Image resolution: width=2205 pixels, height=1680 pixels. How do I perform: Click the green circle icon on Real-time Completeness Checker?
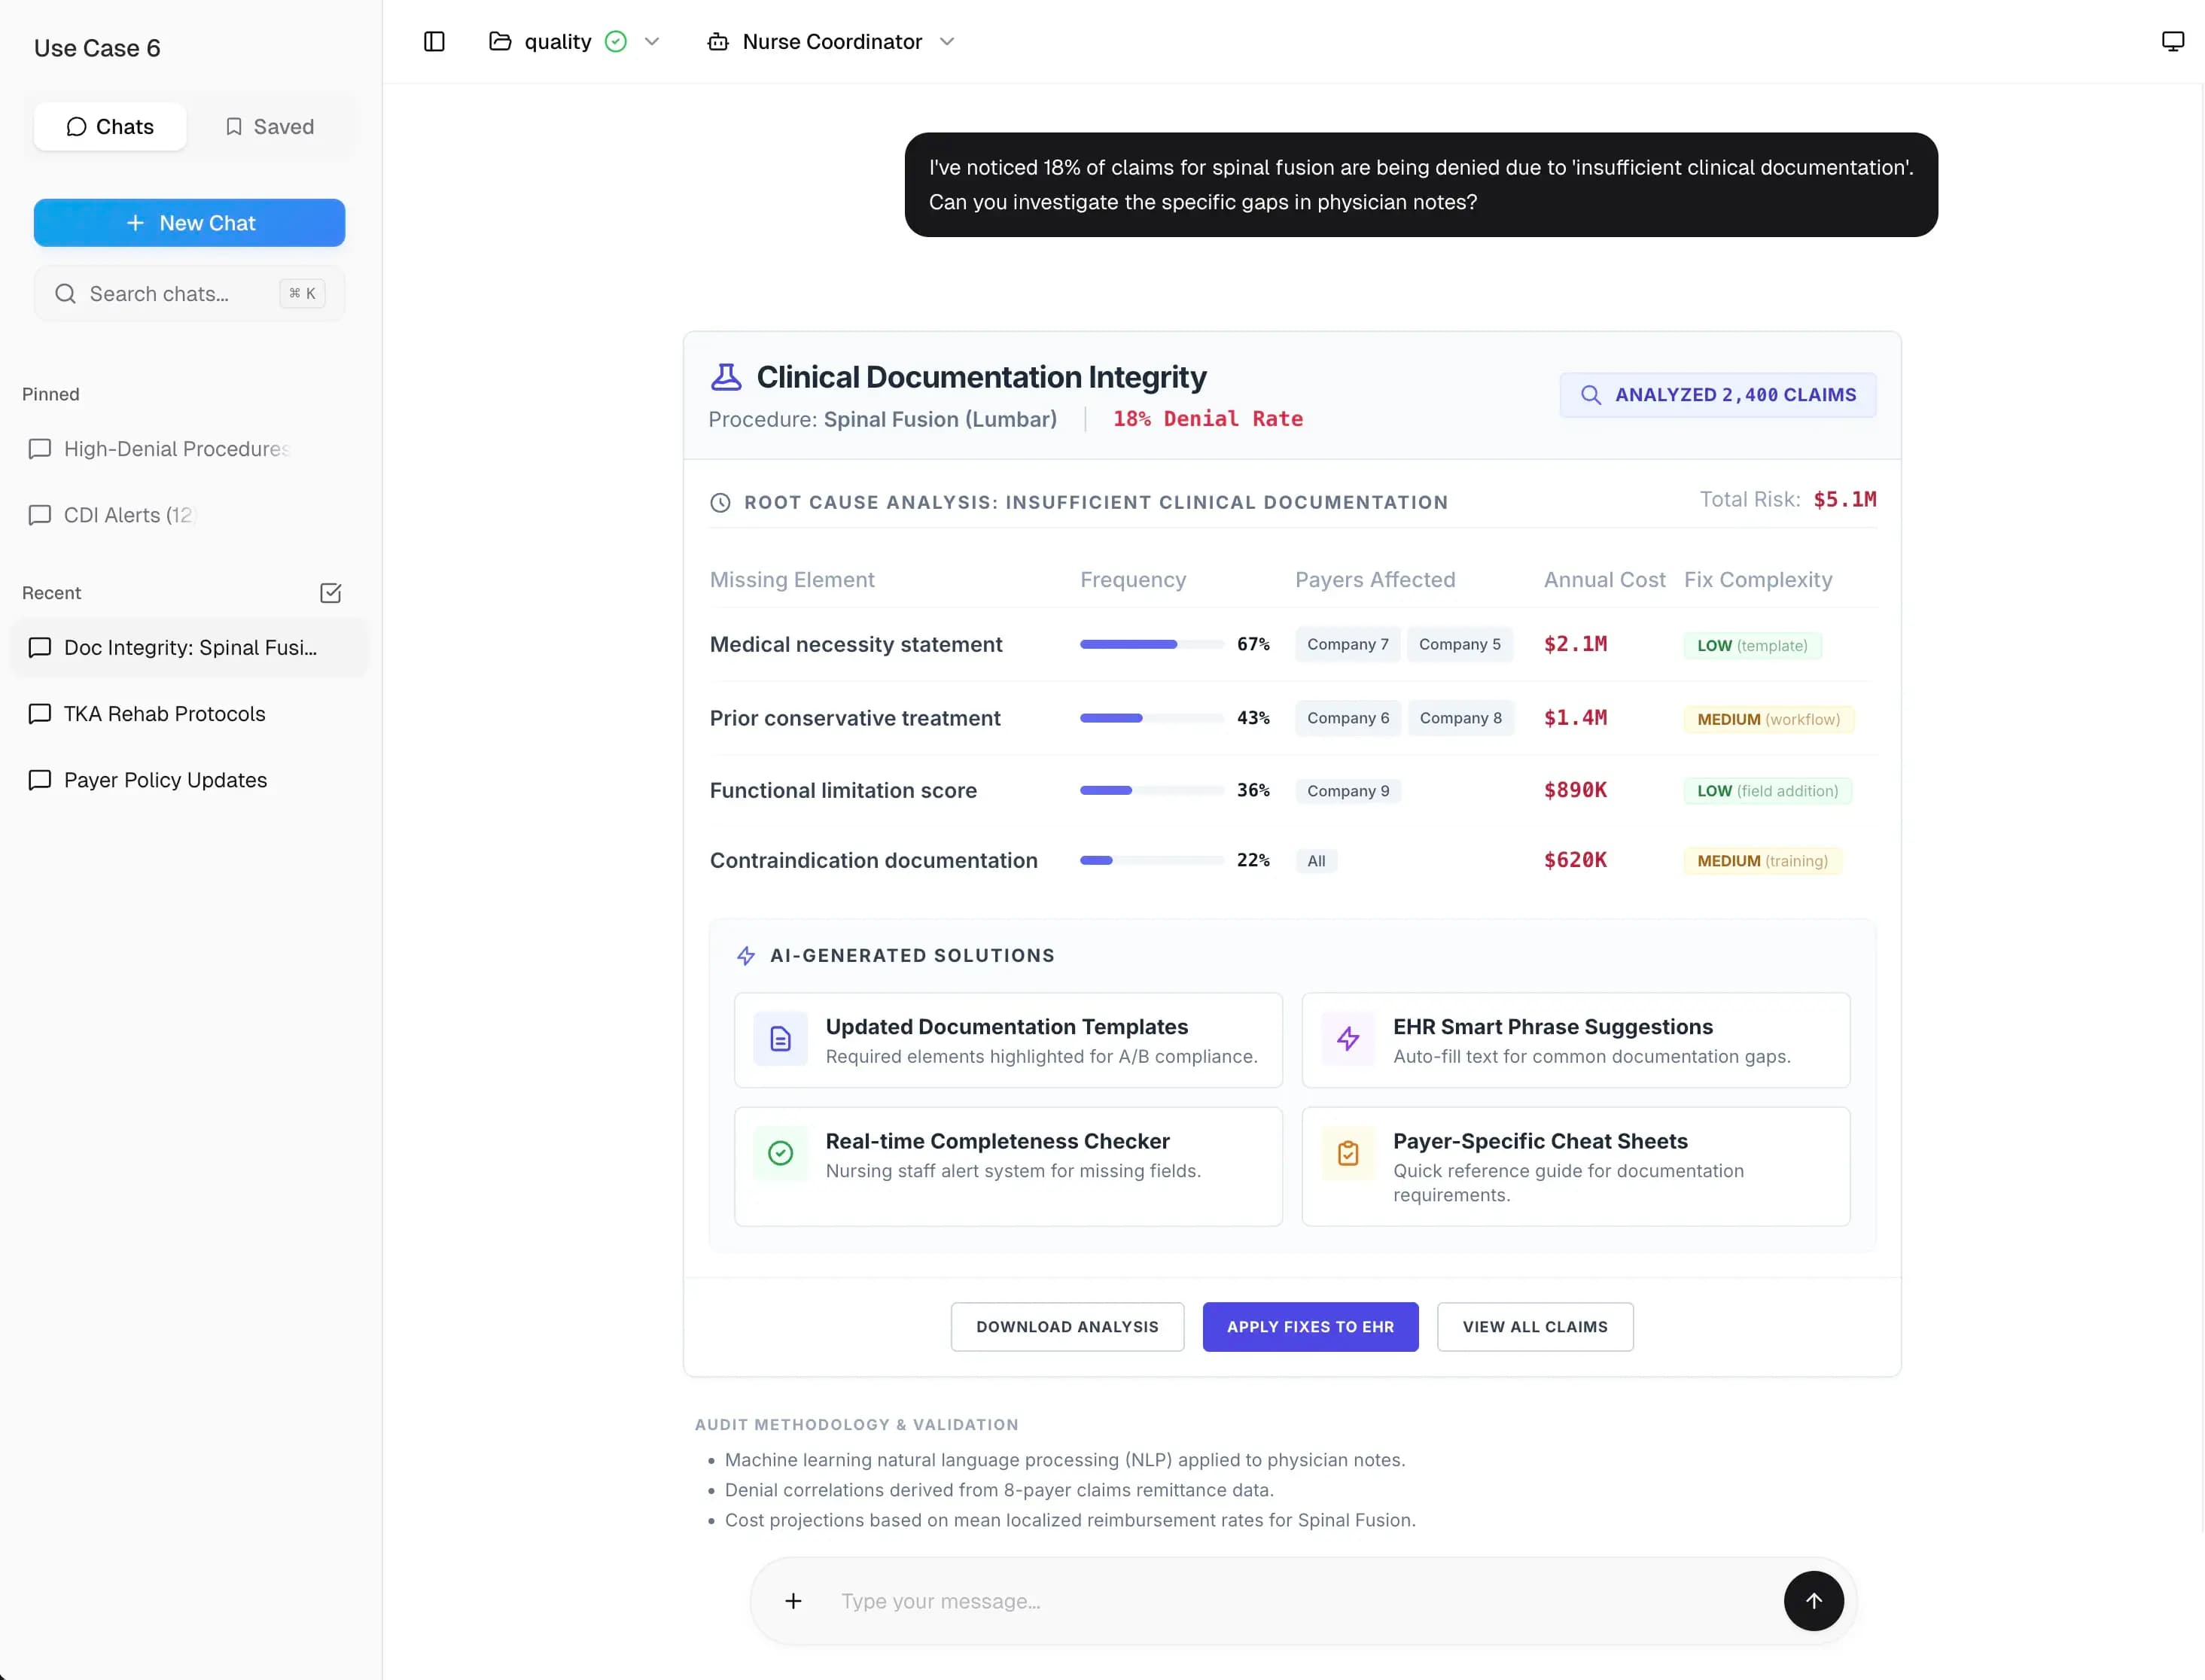click(x=780, y=1153)
